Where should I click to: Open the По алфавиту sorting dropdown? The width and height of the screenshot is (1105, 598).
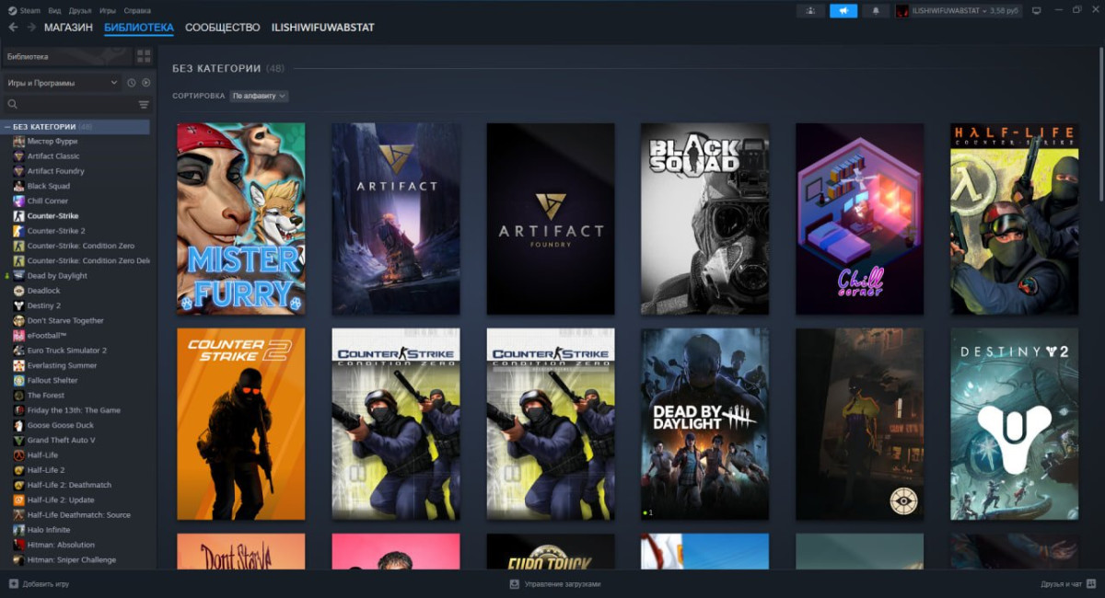tap(259, 96)
